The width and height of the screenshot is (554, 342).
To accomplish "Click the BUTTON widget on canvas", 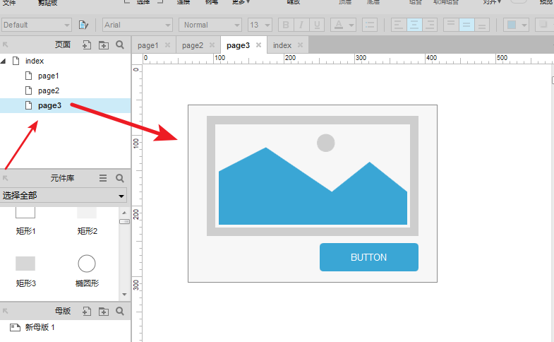I will coord(369,257).
